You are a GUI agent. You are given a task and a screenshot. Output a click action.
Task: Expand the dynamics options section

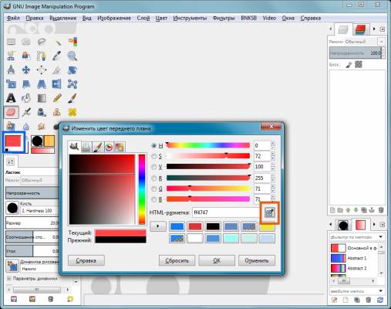coord(9,278)
